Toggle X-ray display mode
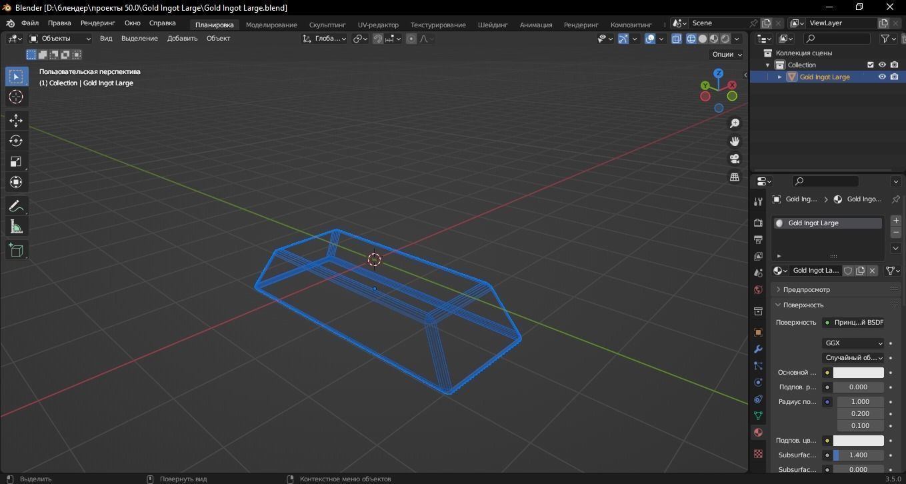 click(x=676, y=39)
